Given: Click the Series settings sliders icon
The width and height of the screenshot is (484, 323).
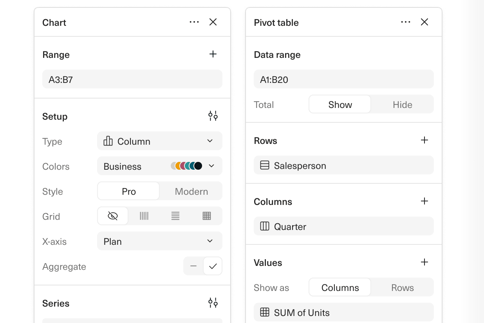Looking at the screenshot, I should click(213, 303).
